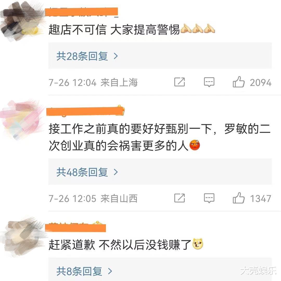Open the third commenter's avatar
Screen dimensions: 281x281
[x=22, y=236]
